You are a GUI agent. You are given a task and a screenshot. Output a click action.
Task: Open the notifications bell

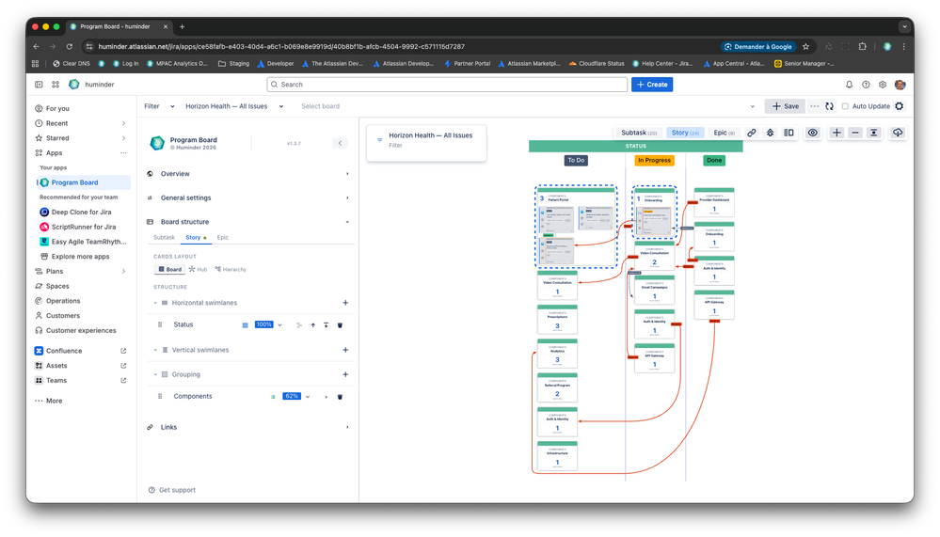click(x=849, y=85)
